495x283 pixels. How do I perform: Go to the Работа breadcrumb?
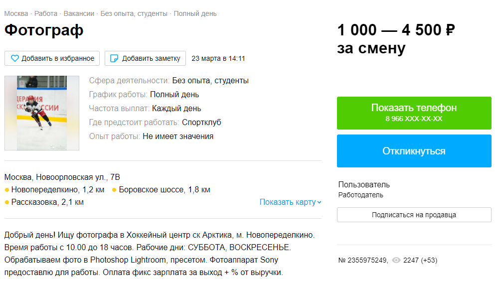pyautogui.click(x=46, y=13)
